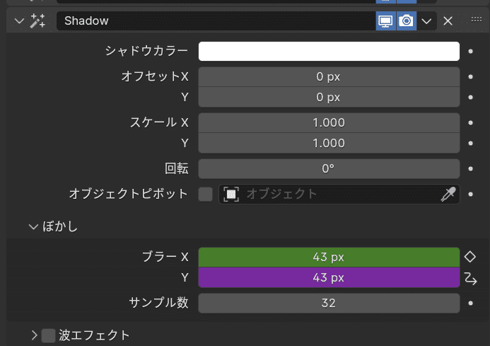The image size is (490, 346).
Task: Collapse the ぼかし subpanel
Action: [33, 226]
